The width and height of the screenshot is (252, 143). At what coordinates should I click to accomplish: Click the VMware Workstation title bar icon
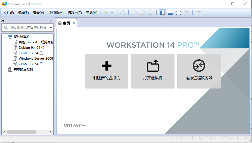tap(5, 4)
